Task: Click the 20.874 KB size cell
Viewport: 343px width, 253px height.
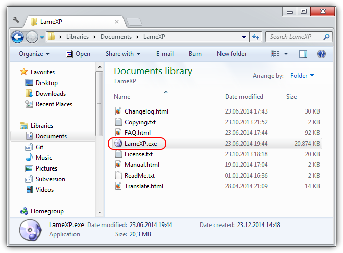Action: click(307, 144)
